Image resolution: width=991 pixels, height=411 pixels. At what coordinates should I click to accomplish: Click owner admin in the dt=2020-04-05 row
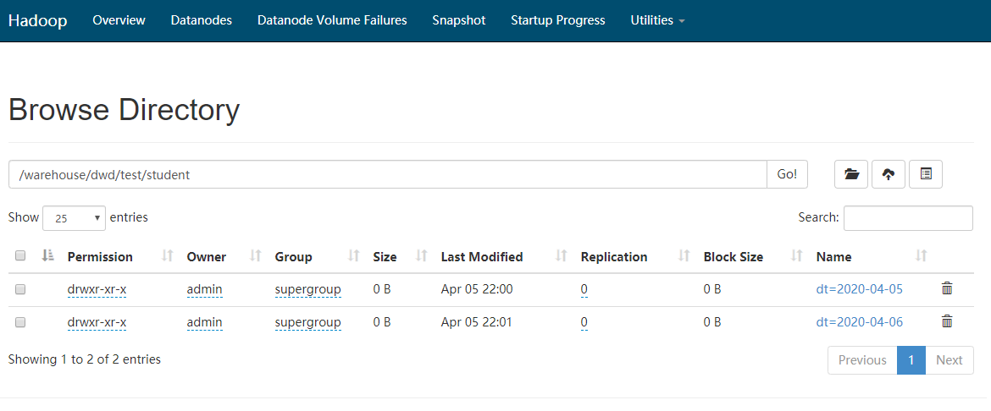click(204, 289)
